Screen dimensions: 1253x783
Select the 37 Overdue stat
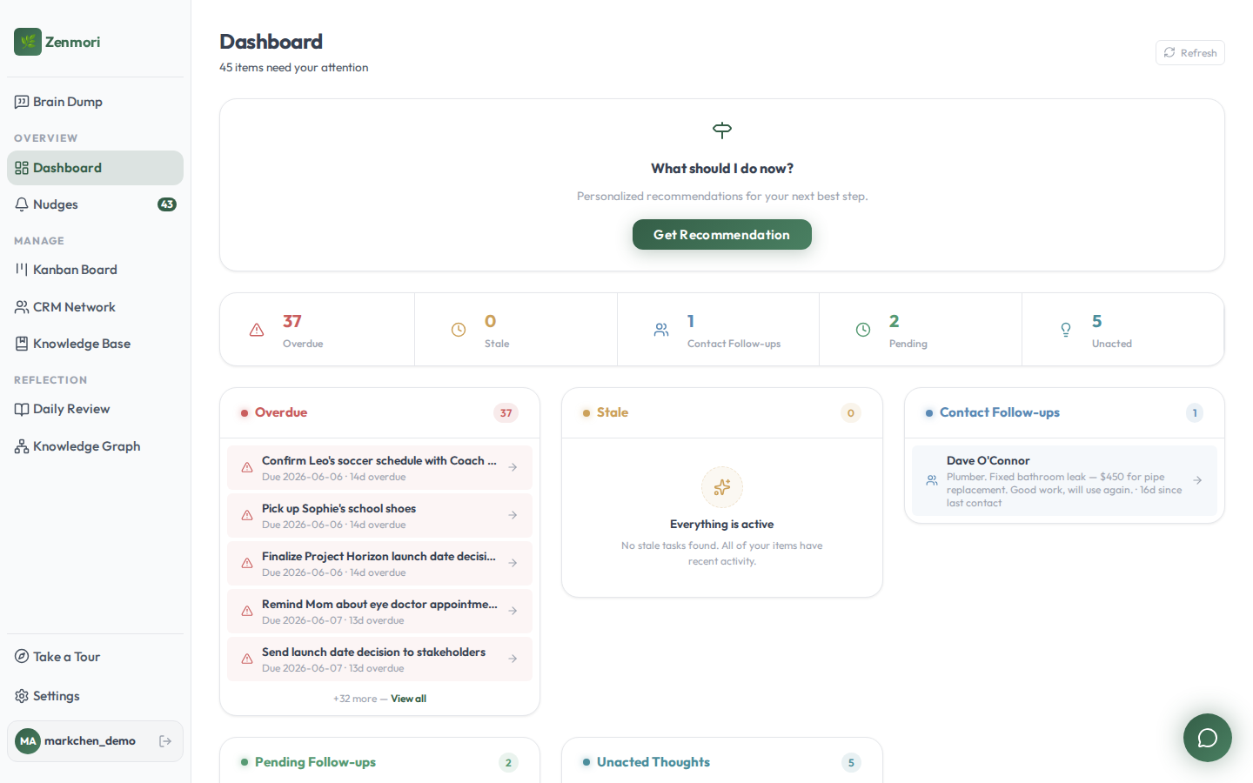pos(318,330)
